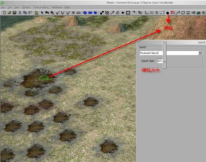Open the Validation menu
This screenshot has width=206, height=162.
[x=57, y=7]
